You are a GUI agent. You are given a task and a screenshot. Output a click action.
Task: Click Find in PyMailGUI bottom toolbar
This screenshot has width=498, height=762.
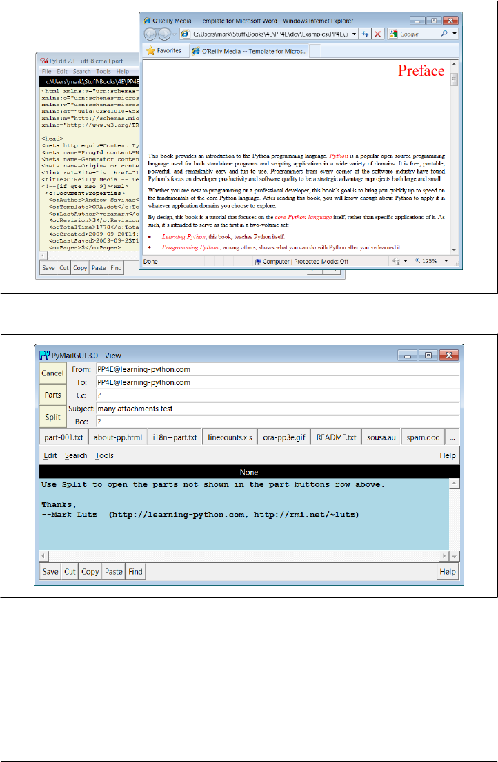[136, 572]
